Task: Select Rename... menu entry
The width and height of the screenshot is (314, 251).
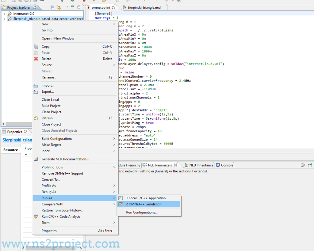Action: click(75, 77)
